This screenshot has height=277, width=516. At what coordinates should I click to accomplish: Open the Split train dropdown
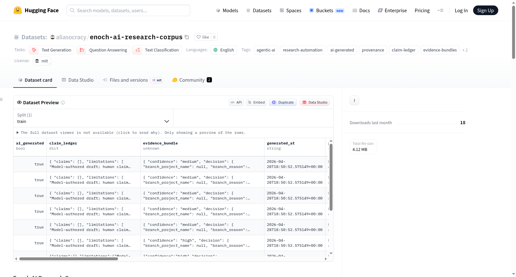[x=93, y=118]
